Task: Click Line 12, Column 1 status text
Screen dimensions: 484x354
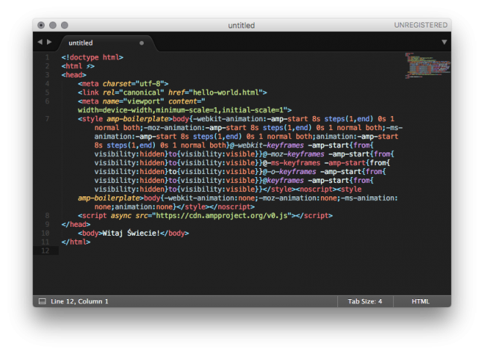Action: click(80, 301)
